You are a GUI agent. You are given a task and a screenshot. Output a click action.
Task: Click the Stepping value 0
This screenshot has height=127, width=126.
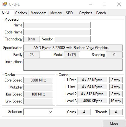point(114,55)
